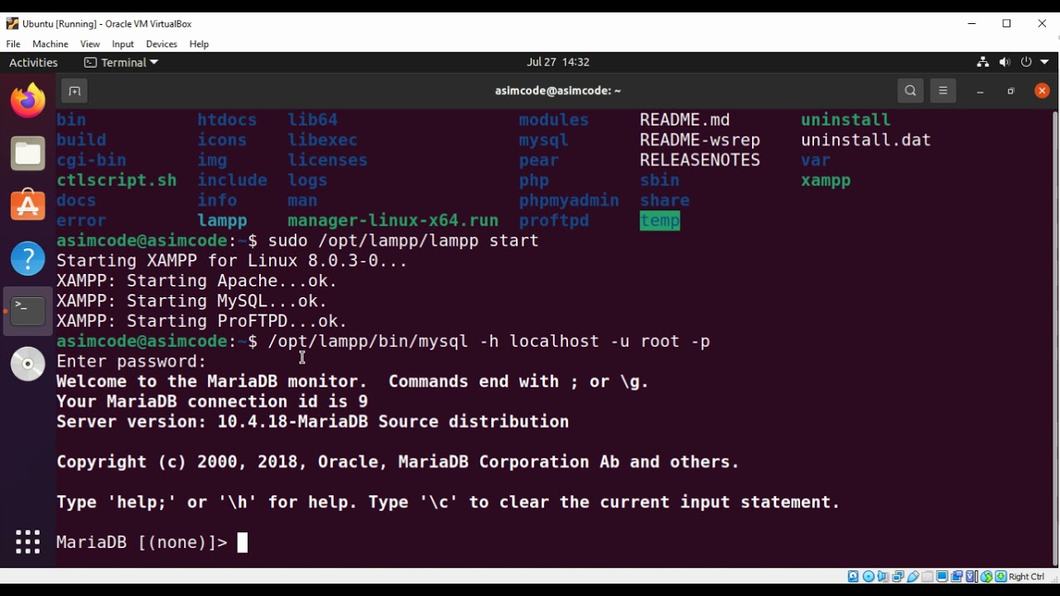This screenshot has width=1060, height=596.
Task: Expand the Terminal app menu in top bar
Action: [x=121, y=62]
